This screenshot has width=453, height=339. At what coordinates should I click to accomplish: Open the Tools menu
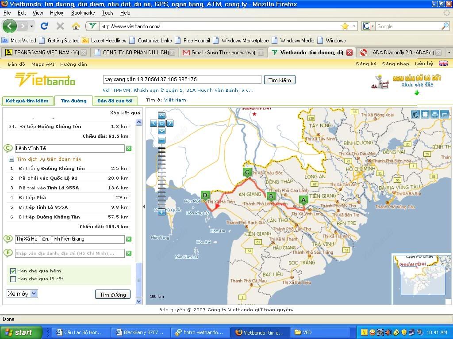tap(107, 13)
